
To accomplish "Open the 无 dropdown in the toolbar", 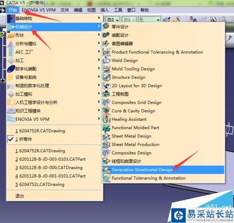I will click(x=149, y=20).
